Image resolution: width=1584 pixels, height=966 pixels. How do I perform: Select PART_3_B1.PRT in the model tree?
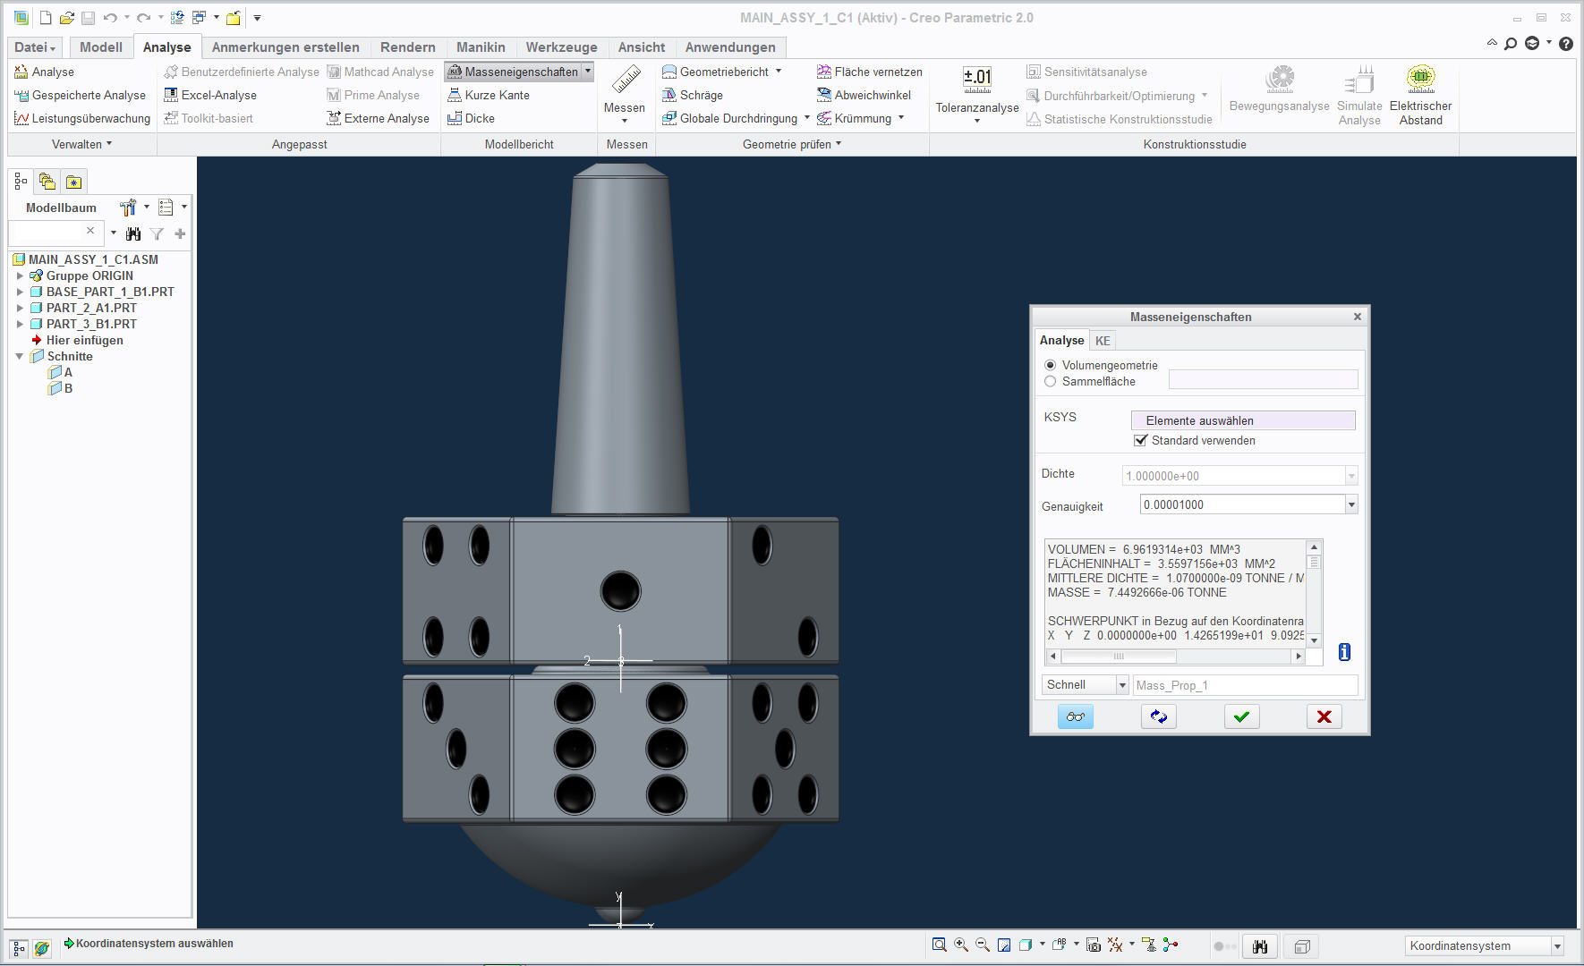click(91, 324)
